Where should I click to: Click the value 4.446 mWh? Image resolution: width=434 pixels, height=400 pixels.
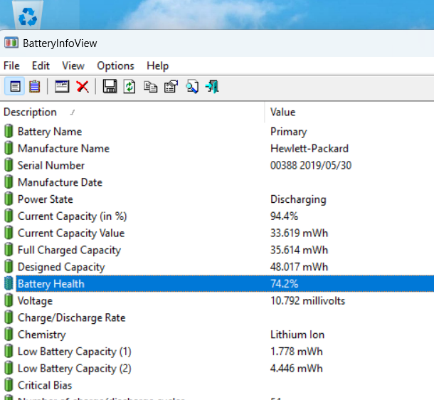point(297,368)
